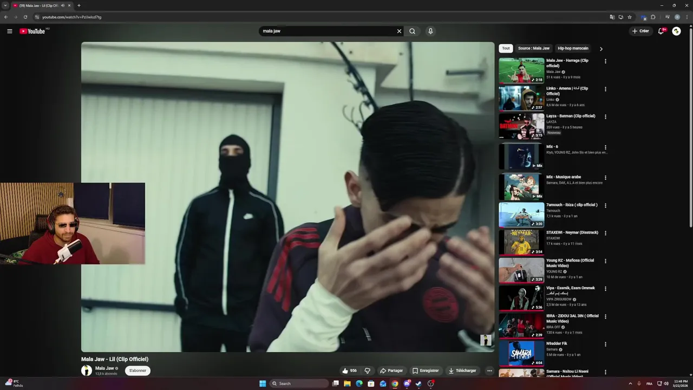The image size is (693, 390).
Task: Open options for Mala Jaw - Harraga
Action: tap(605, 61)
